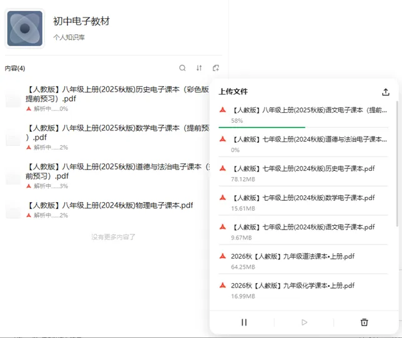Select 九年级道法课本•上册.pdf in the upload list
This screenshot has width=402, height=338.
click(303, 261)
